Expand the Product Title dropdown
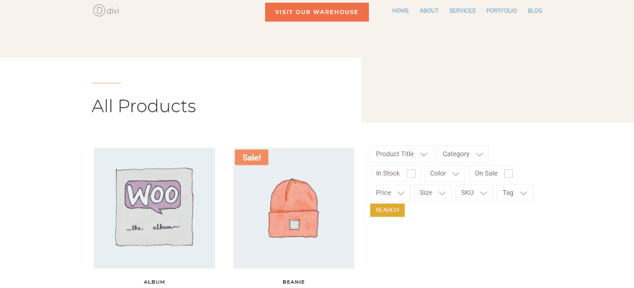The width and height of the screenshot is (634, 288). (x=401, y=154)
